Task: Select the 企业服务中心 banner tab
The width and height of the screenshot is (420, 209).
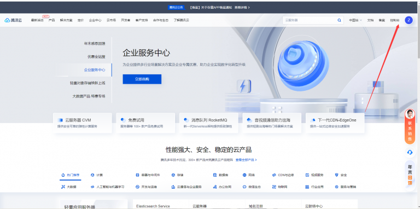Action: click(x=95, y=70)
